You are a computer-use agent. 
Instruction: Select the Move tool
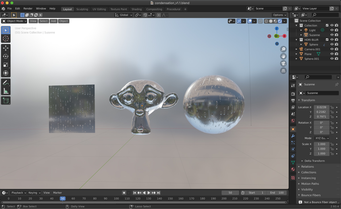coord(6,48)
